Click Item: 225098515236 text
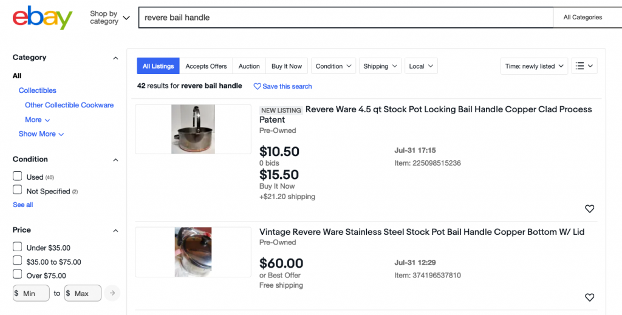The width and height of the screenshot is (622, 315). pyautogui.click(x=428, y=163)
